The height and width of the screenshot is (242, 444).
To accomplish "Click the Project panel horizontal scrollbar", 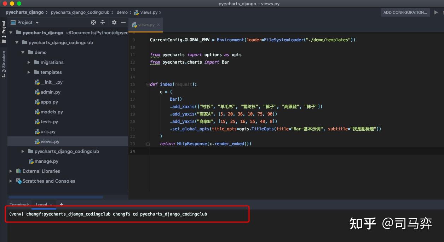I will point(56,197).
